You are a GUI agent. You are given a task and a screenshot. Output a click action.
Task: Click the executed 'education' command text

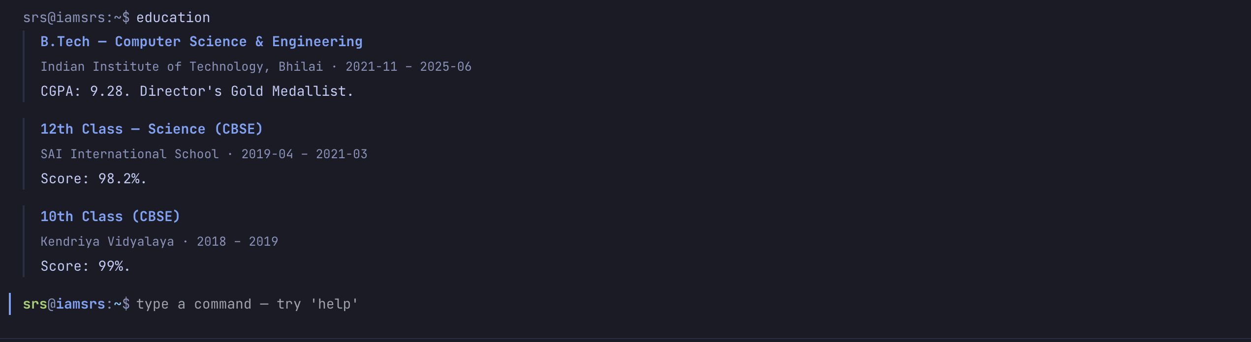click(x=173, y=18)
